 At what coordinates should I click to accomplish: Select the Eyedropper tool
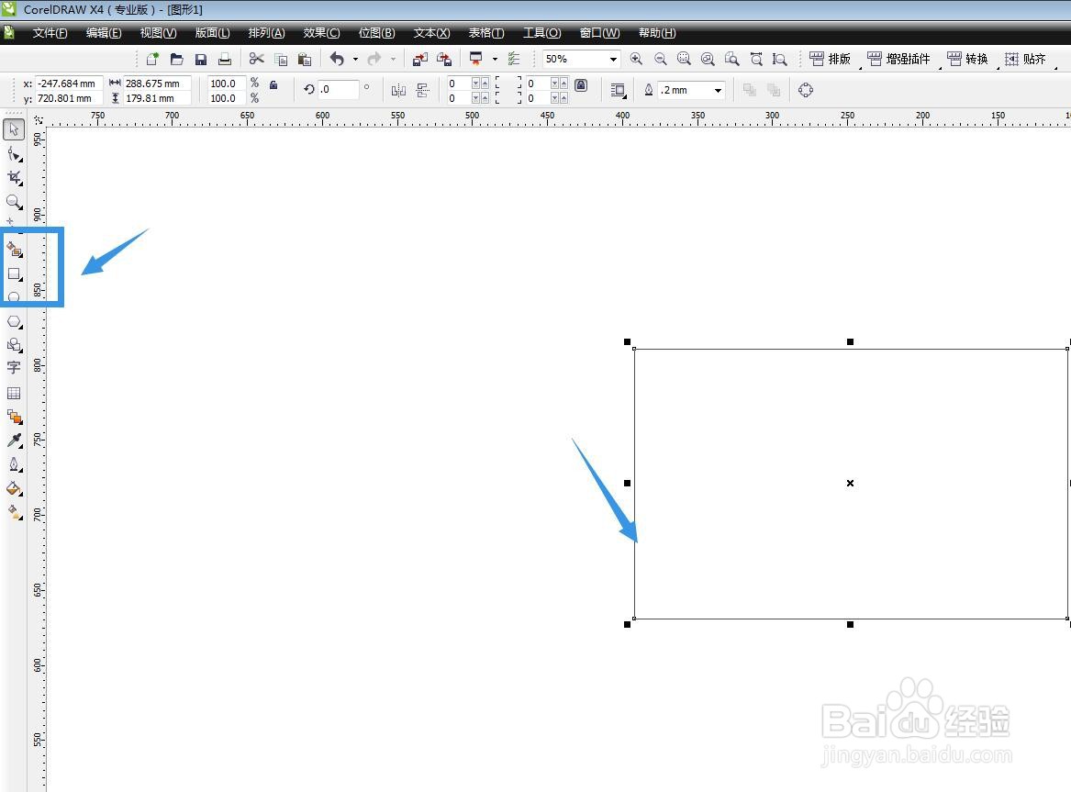14,441
